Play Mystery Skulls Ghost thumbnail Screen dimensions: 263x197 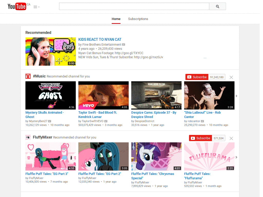click(51, 95)
